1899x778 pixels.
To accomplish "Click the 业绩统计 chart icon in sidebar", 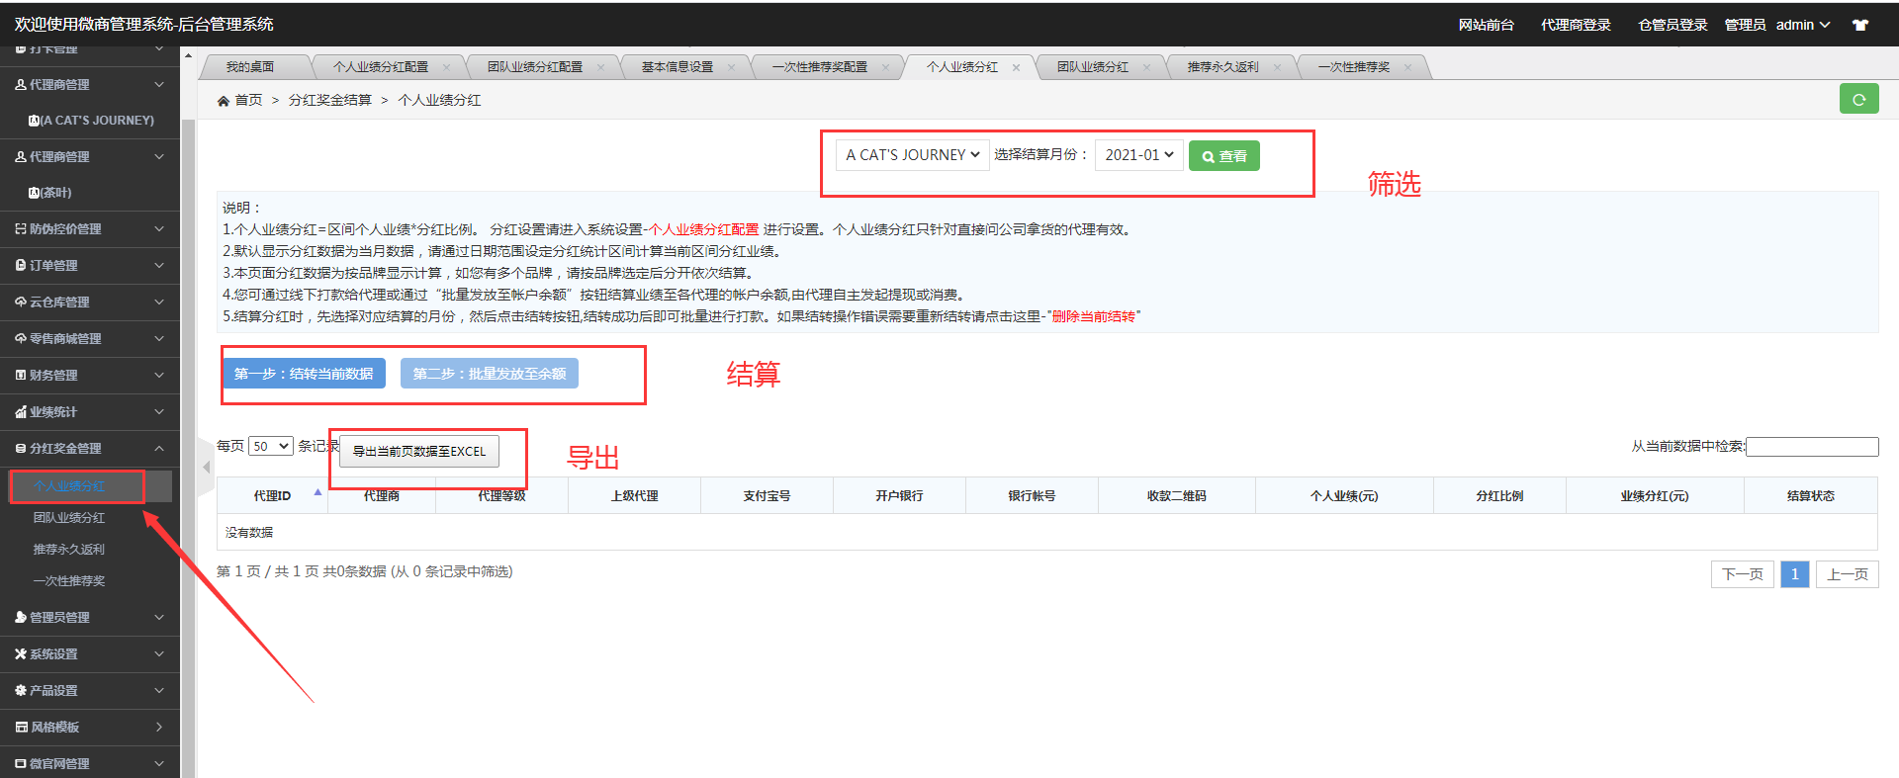I will point(21,412).
